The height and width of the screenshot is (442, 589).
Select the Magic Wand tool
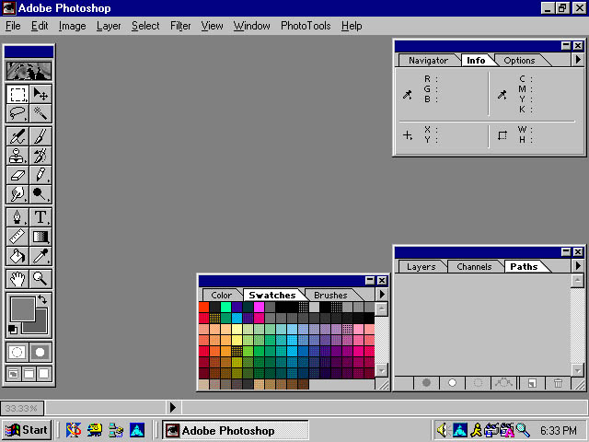pos(40,113)
